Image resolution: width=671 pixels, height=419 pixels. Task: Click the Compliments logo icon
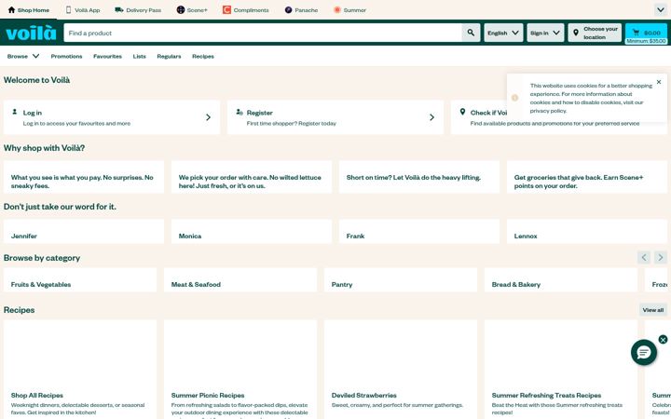(226, 10)
